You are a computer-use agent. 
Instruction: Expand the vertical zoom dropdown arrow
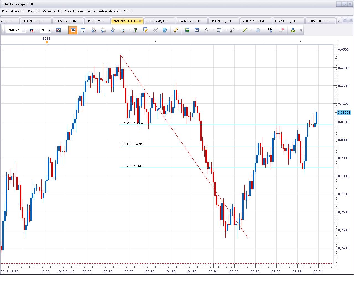coord(129,30)
